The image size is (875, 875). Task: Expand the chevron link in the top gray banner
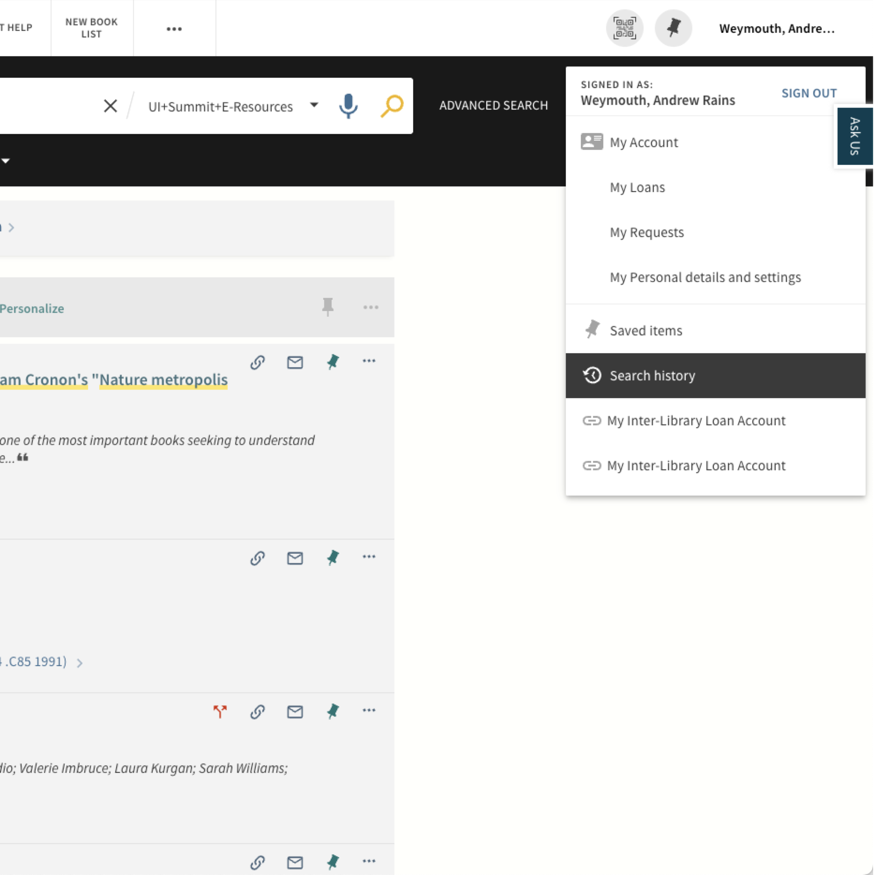(11, 228)
